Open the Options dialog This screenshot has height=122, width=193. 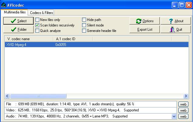[144, 21]
